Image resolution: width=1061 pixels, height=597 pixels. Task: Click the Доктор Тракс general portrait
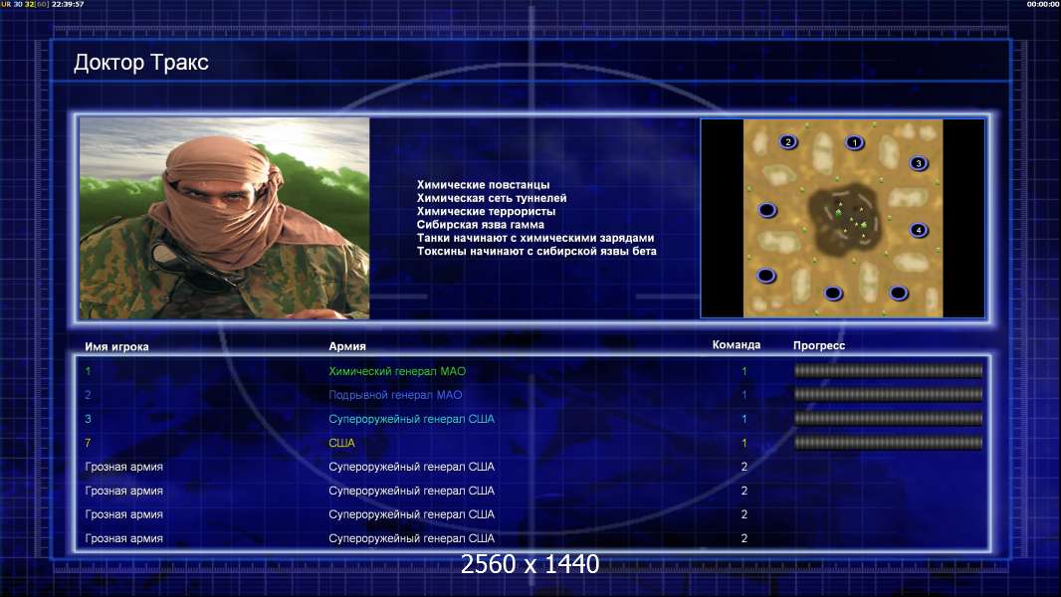click(x=225, y=218)
